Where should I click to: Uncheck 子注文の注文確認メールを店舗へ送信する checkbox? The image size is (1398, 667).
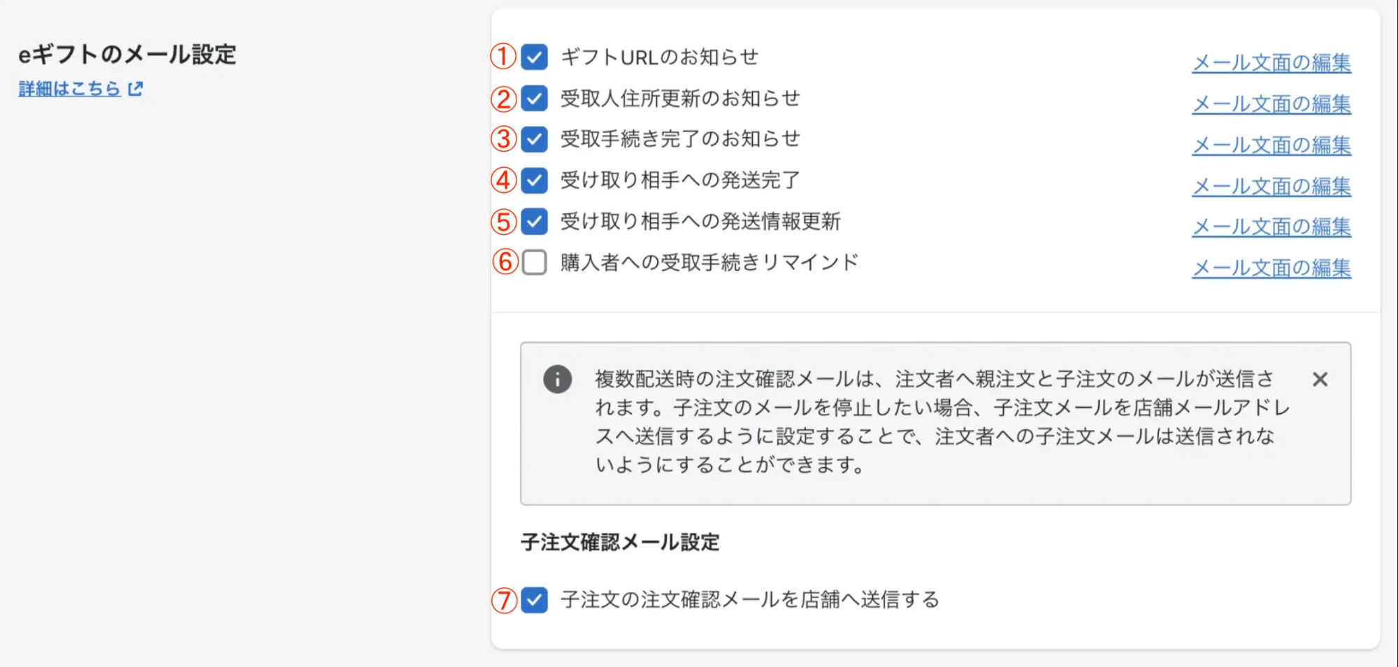coord(535,600)
